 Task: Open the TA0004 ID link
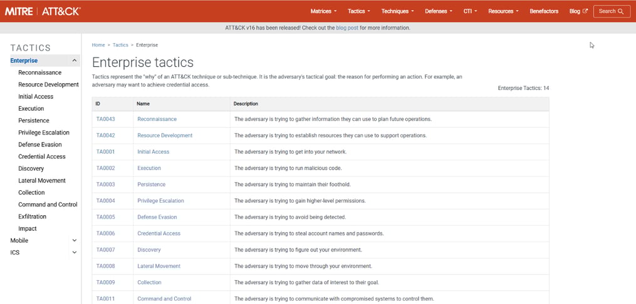105,201
